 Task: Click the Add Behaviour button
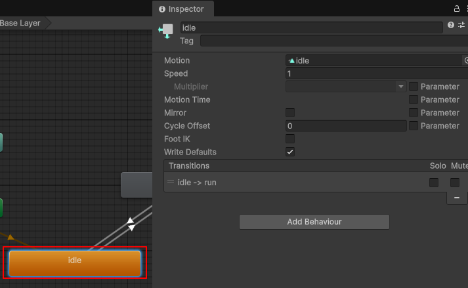tap(314, 222)
